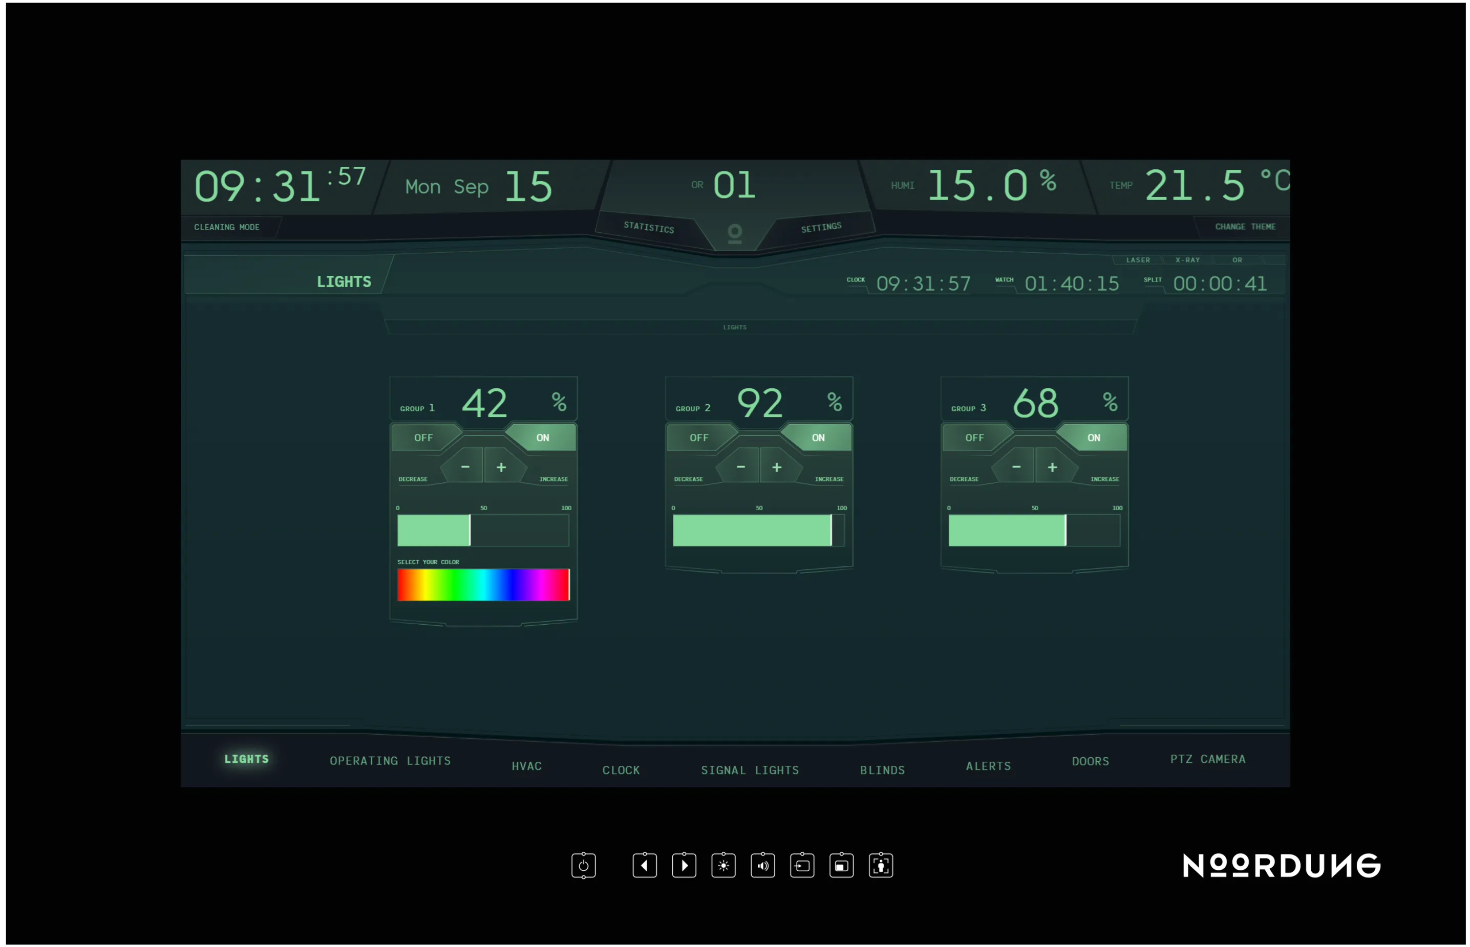The width and height of the screenshot is (1470, 947).
Task: Decrease Group 3 brightness with minus
Action: 1016,467
